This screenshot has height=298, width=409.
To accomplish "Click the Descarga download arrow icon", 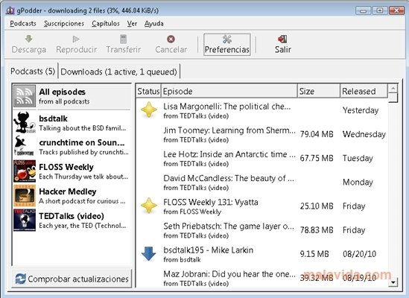I will (x=29, y=39).
